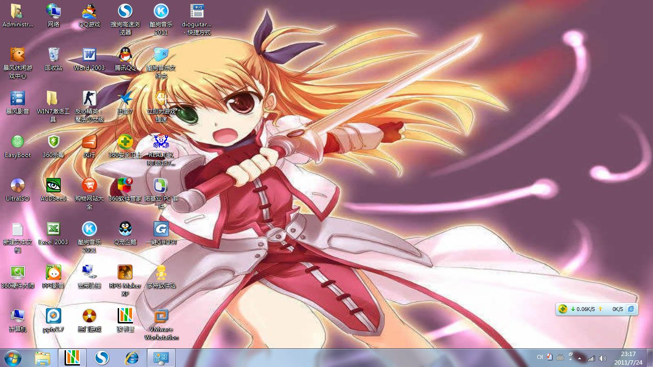Switch to the Control Panel taskbar window
Viewport: 653px width, 367px height.
(x=161, y=357)
